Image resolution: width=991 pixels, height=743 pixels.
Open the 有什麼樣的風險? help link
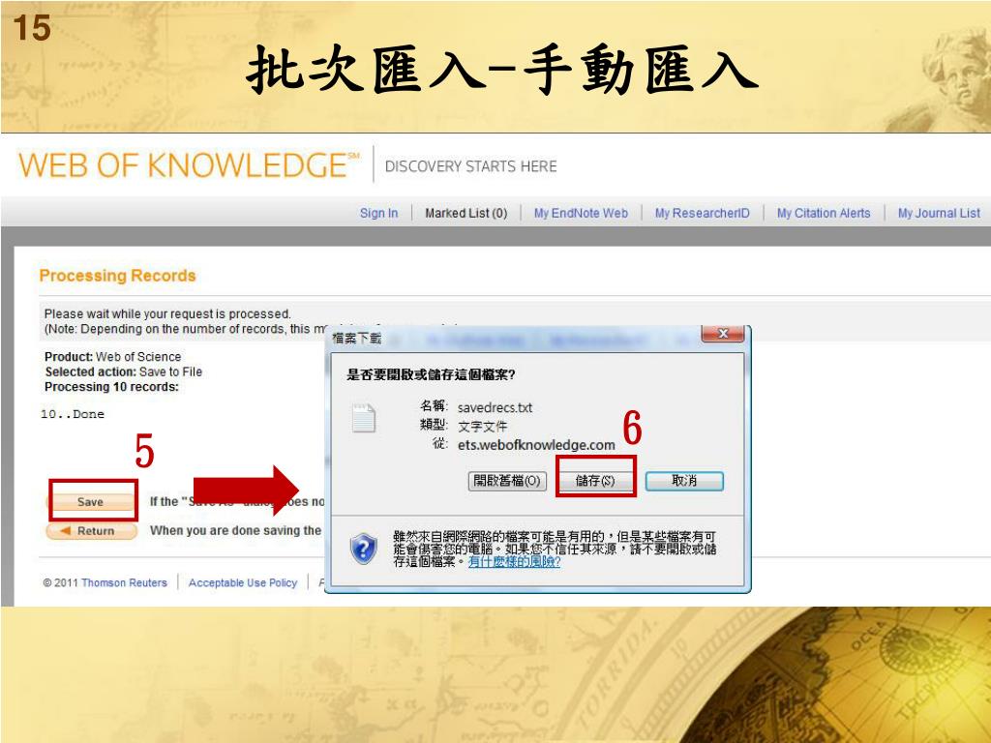pos(514,561)
